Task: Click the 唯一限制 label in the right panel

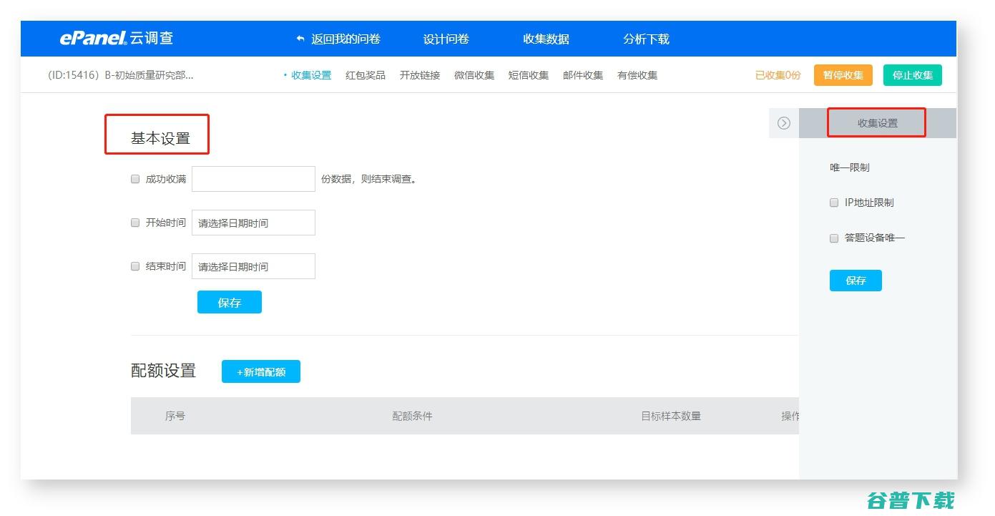Action: tap(850, 167)
